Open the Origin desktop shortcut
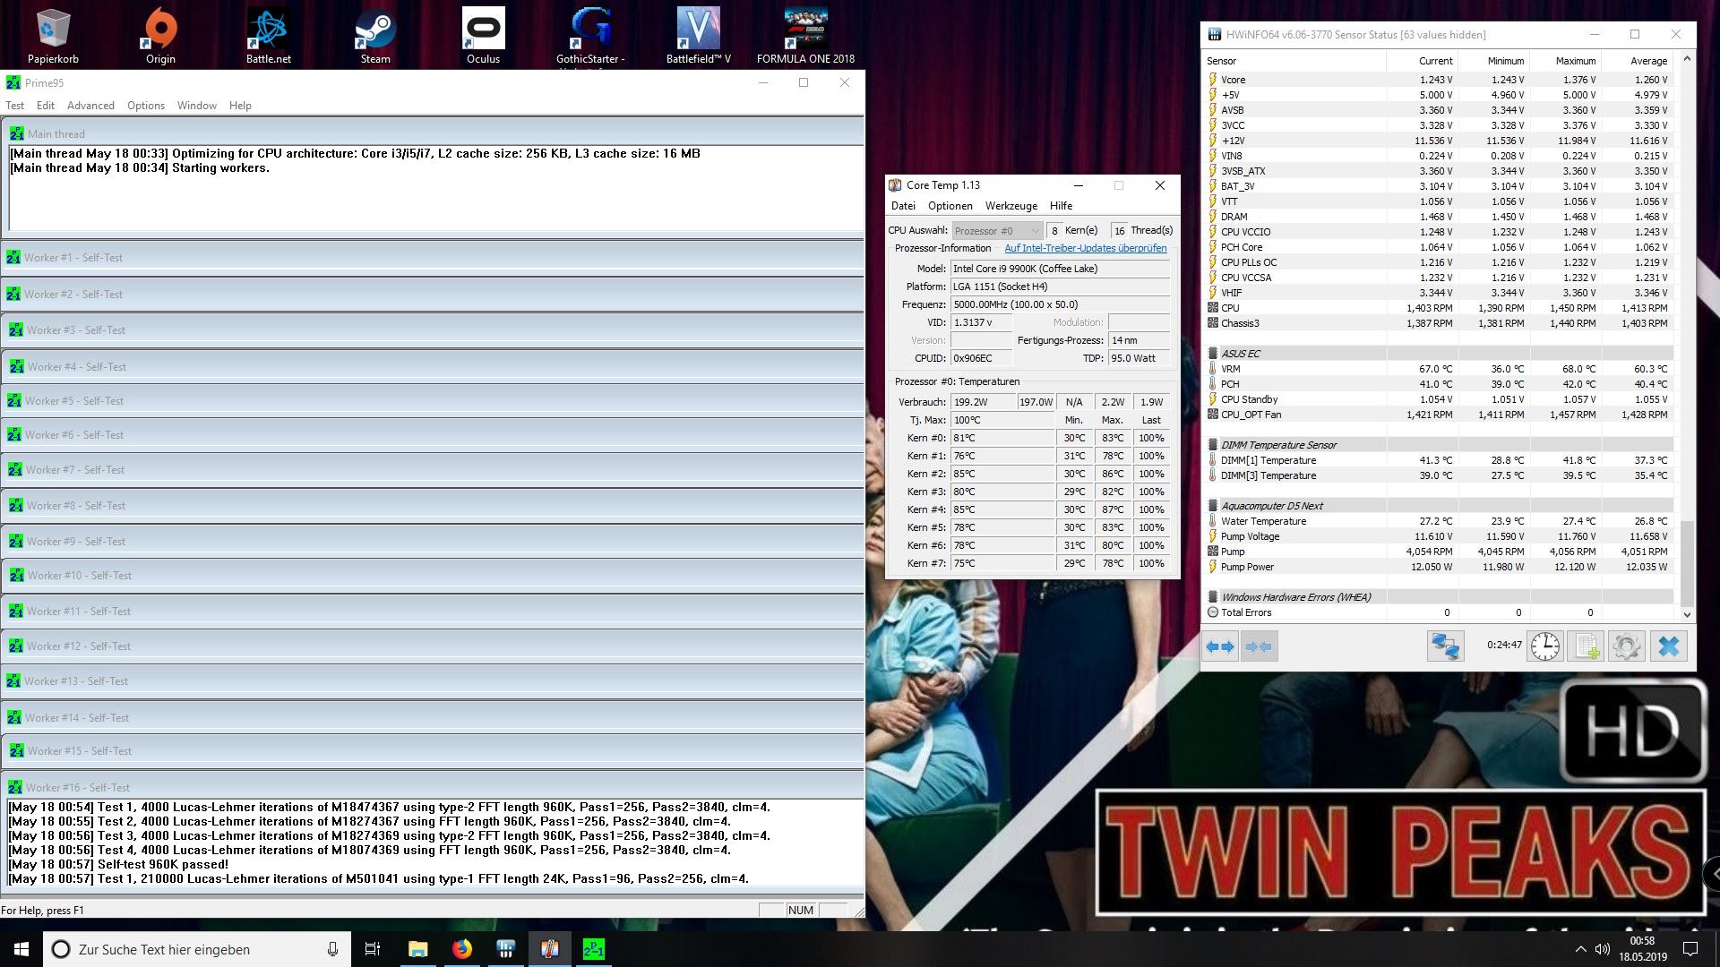The width and height of the screenshot is (1720, 967). click(x=160, y=36)
